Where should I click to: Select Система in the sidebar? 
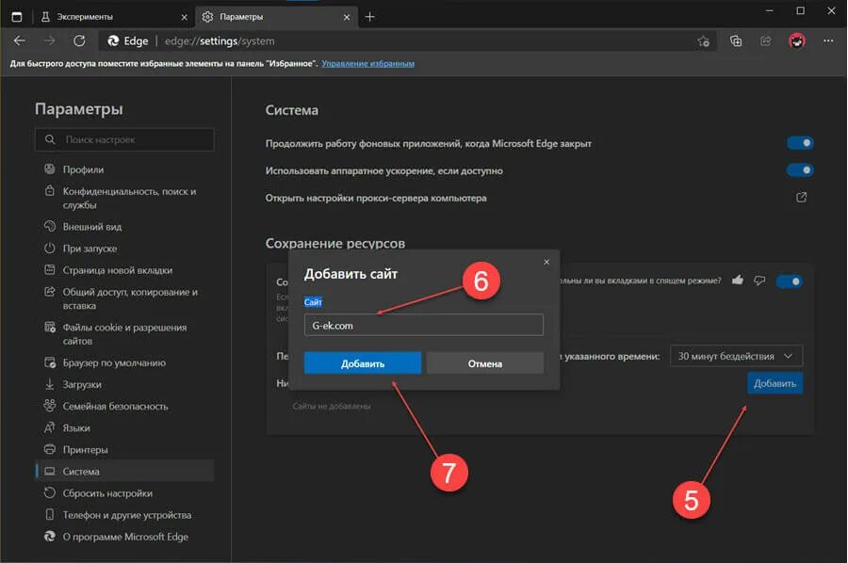click(x=124, y=471)
